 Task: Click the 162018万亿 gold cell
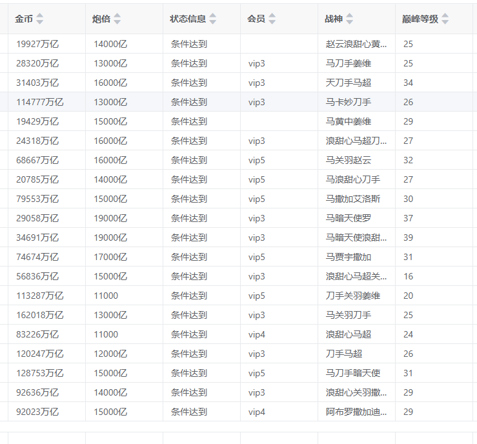click(x=40, y=315)
